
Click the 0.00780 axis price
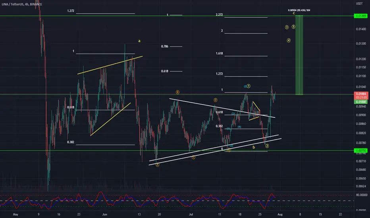[x=361, y=143]
